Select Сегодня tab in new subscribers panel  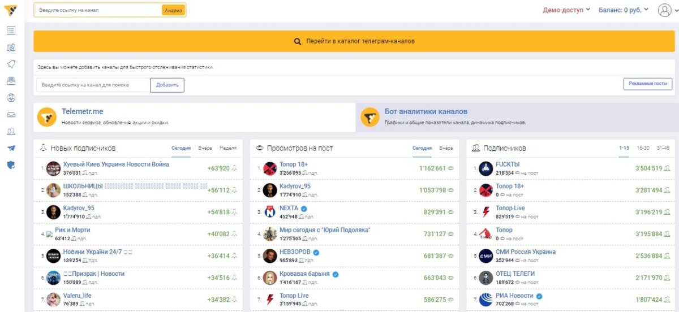pyautogui.click(x=181, y=148)
